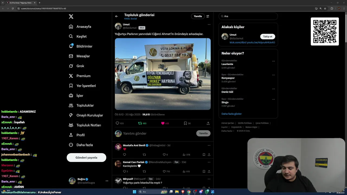This screenshot has width=347, height=195.
Task: Open Konyaspor trending topic
Action: point(228,78)
